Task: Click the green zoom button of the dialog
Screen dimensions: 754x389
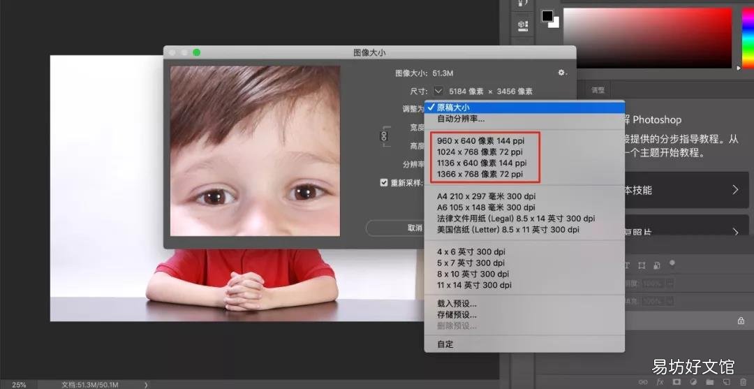Action: coord(196,52)
